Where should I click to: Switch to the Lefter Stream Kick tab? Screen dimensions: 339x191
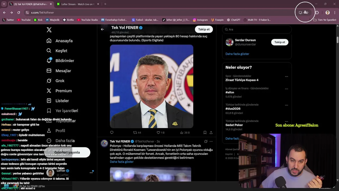[x=77, y=4]
